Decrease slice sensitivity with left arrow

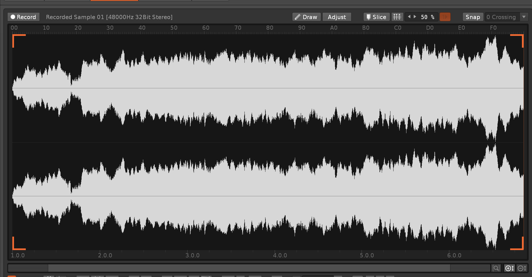point(409,17)
